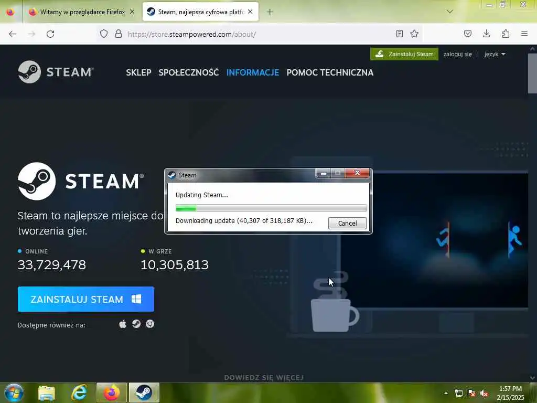Click the Steam logo in site header
537x403 pixels.
tap(56, 72)
